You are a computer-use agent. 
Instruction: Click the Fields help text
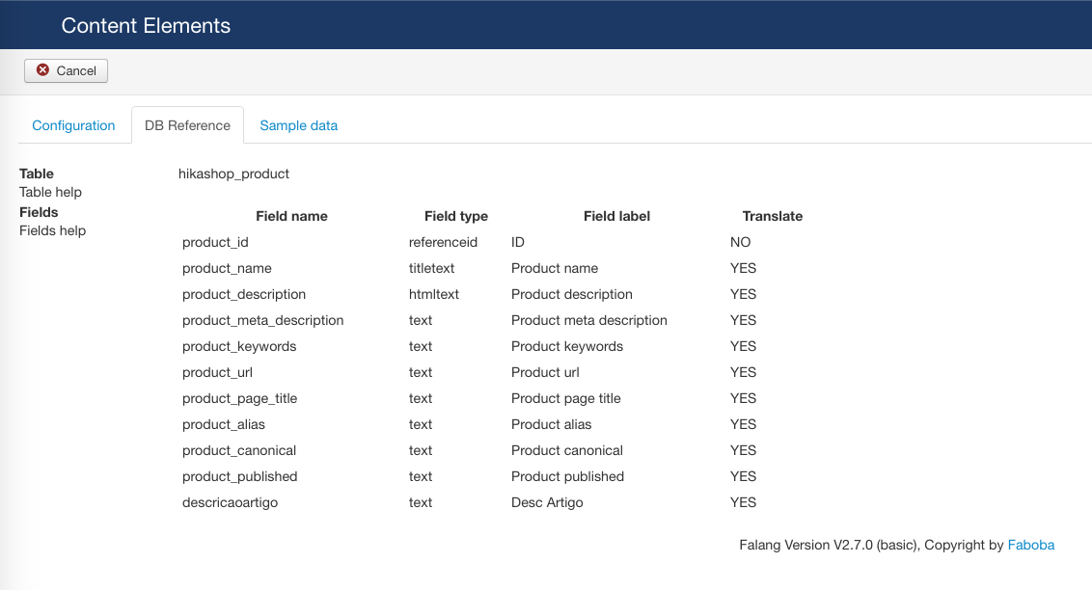(x=52, y=230)
